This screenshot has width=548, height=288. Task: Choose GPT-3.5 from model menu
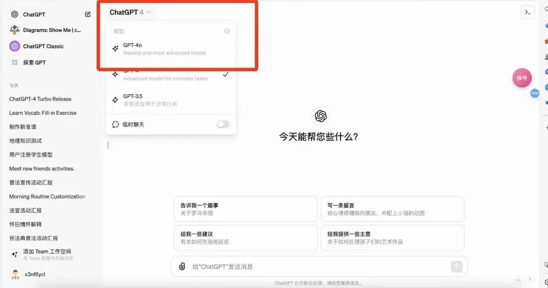tap(170, 100)
